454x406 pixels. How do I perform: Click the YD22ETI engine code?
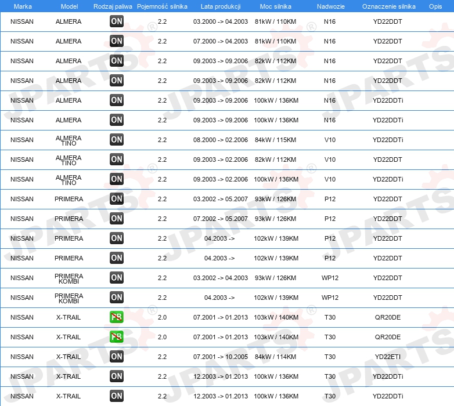pyautogui.click(x=388, y=357)
